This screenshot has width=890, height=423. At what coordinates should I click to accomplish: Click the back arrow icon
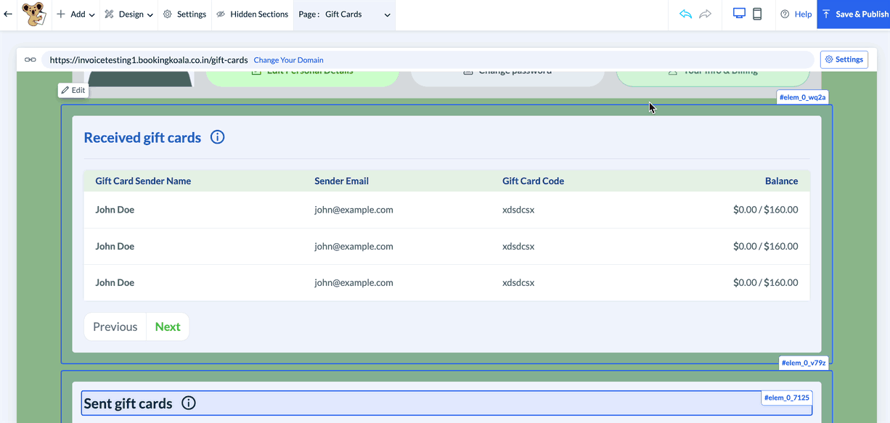(8, 14)
